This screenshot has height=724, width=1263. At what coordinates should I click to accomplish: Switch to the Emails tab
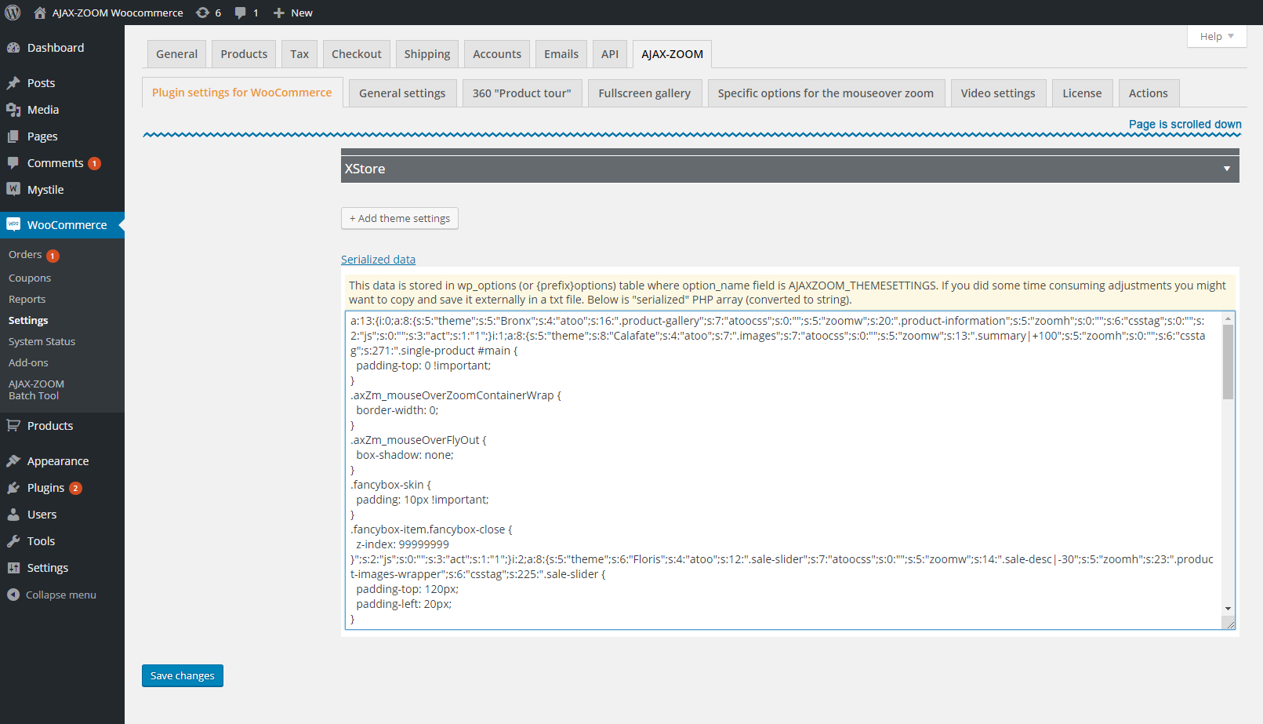coord(561,54)
